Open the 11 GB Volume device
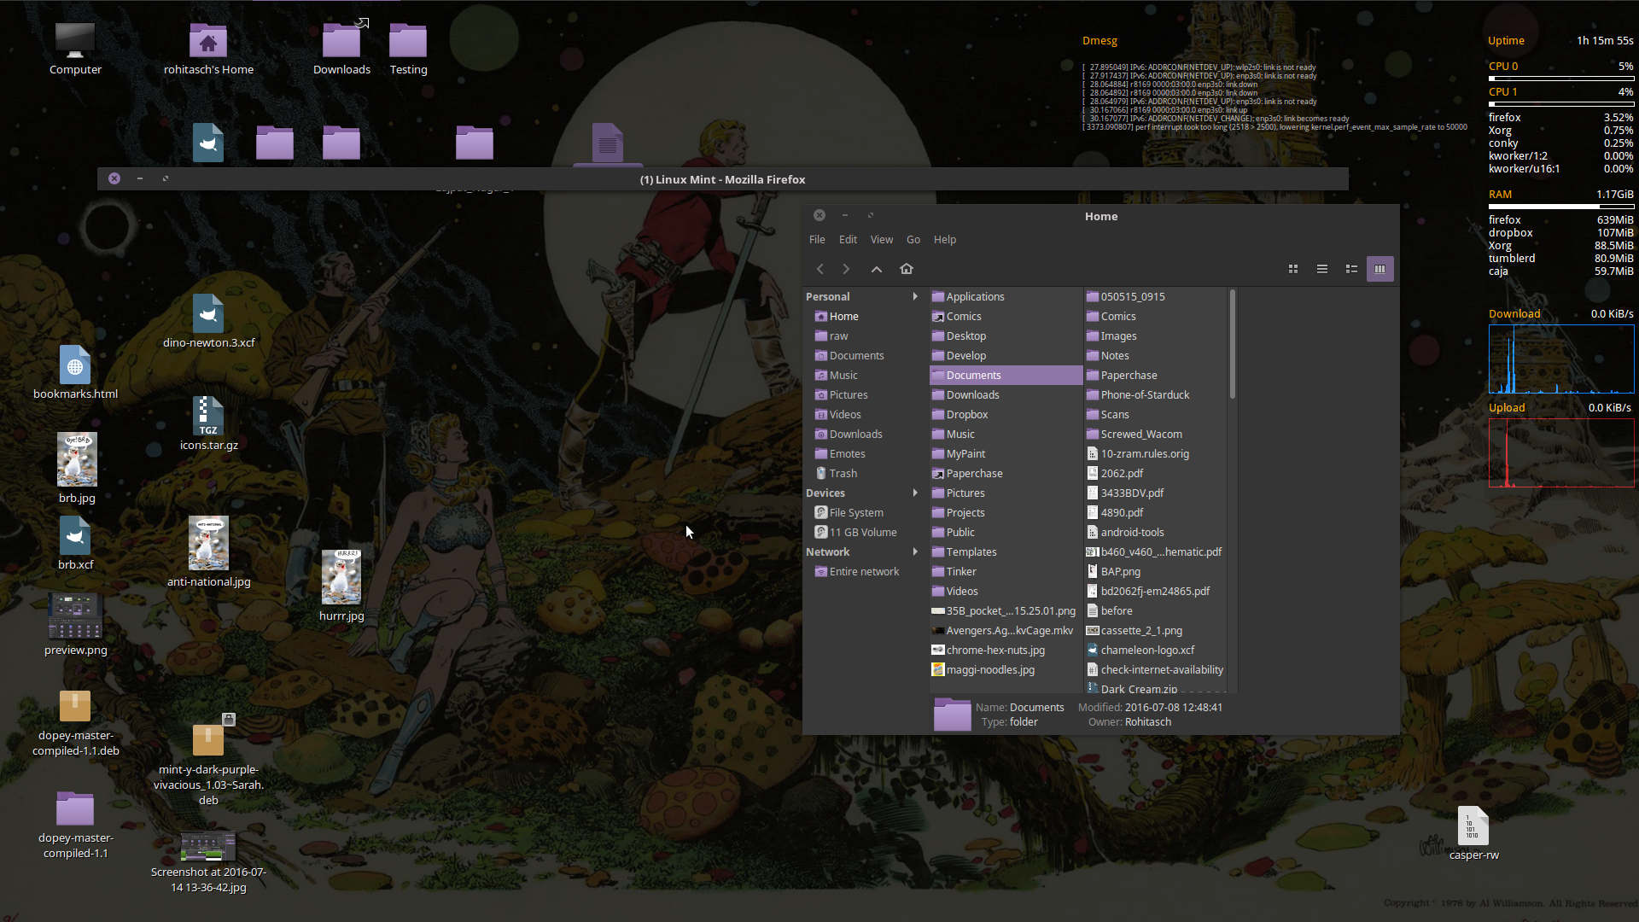The width and height of the screenshot is (1639, 922). tap(864, 532)
